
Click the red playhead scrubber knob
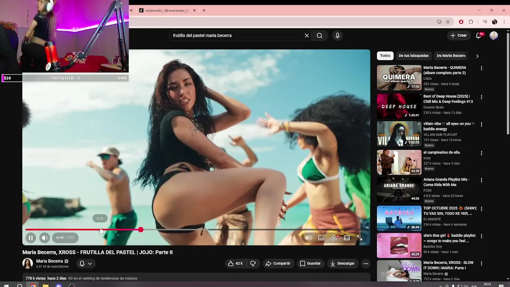(x=141, y=230)
